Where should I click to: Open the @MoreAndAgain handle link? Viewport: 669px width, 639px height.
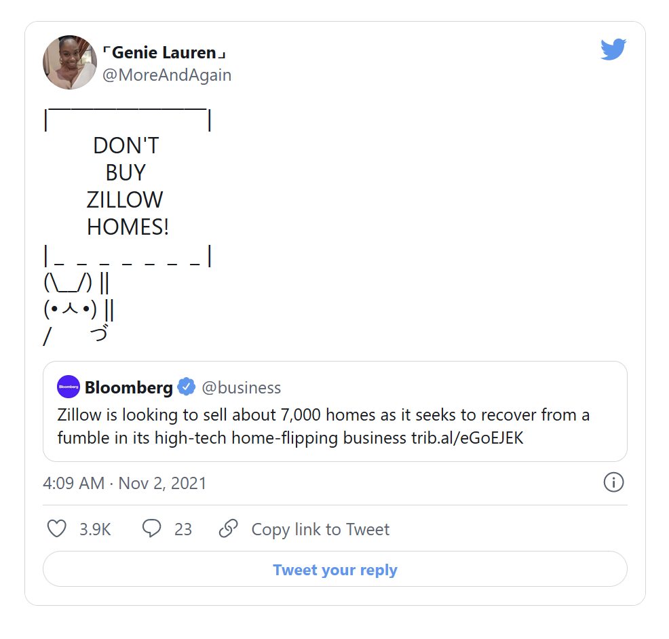[166, 75]
